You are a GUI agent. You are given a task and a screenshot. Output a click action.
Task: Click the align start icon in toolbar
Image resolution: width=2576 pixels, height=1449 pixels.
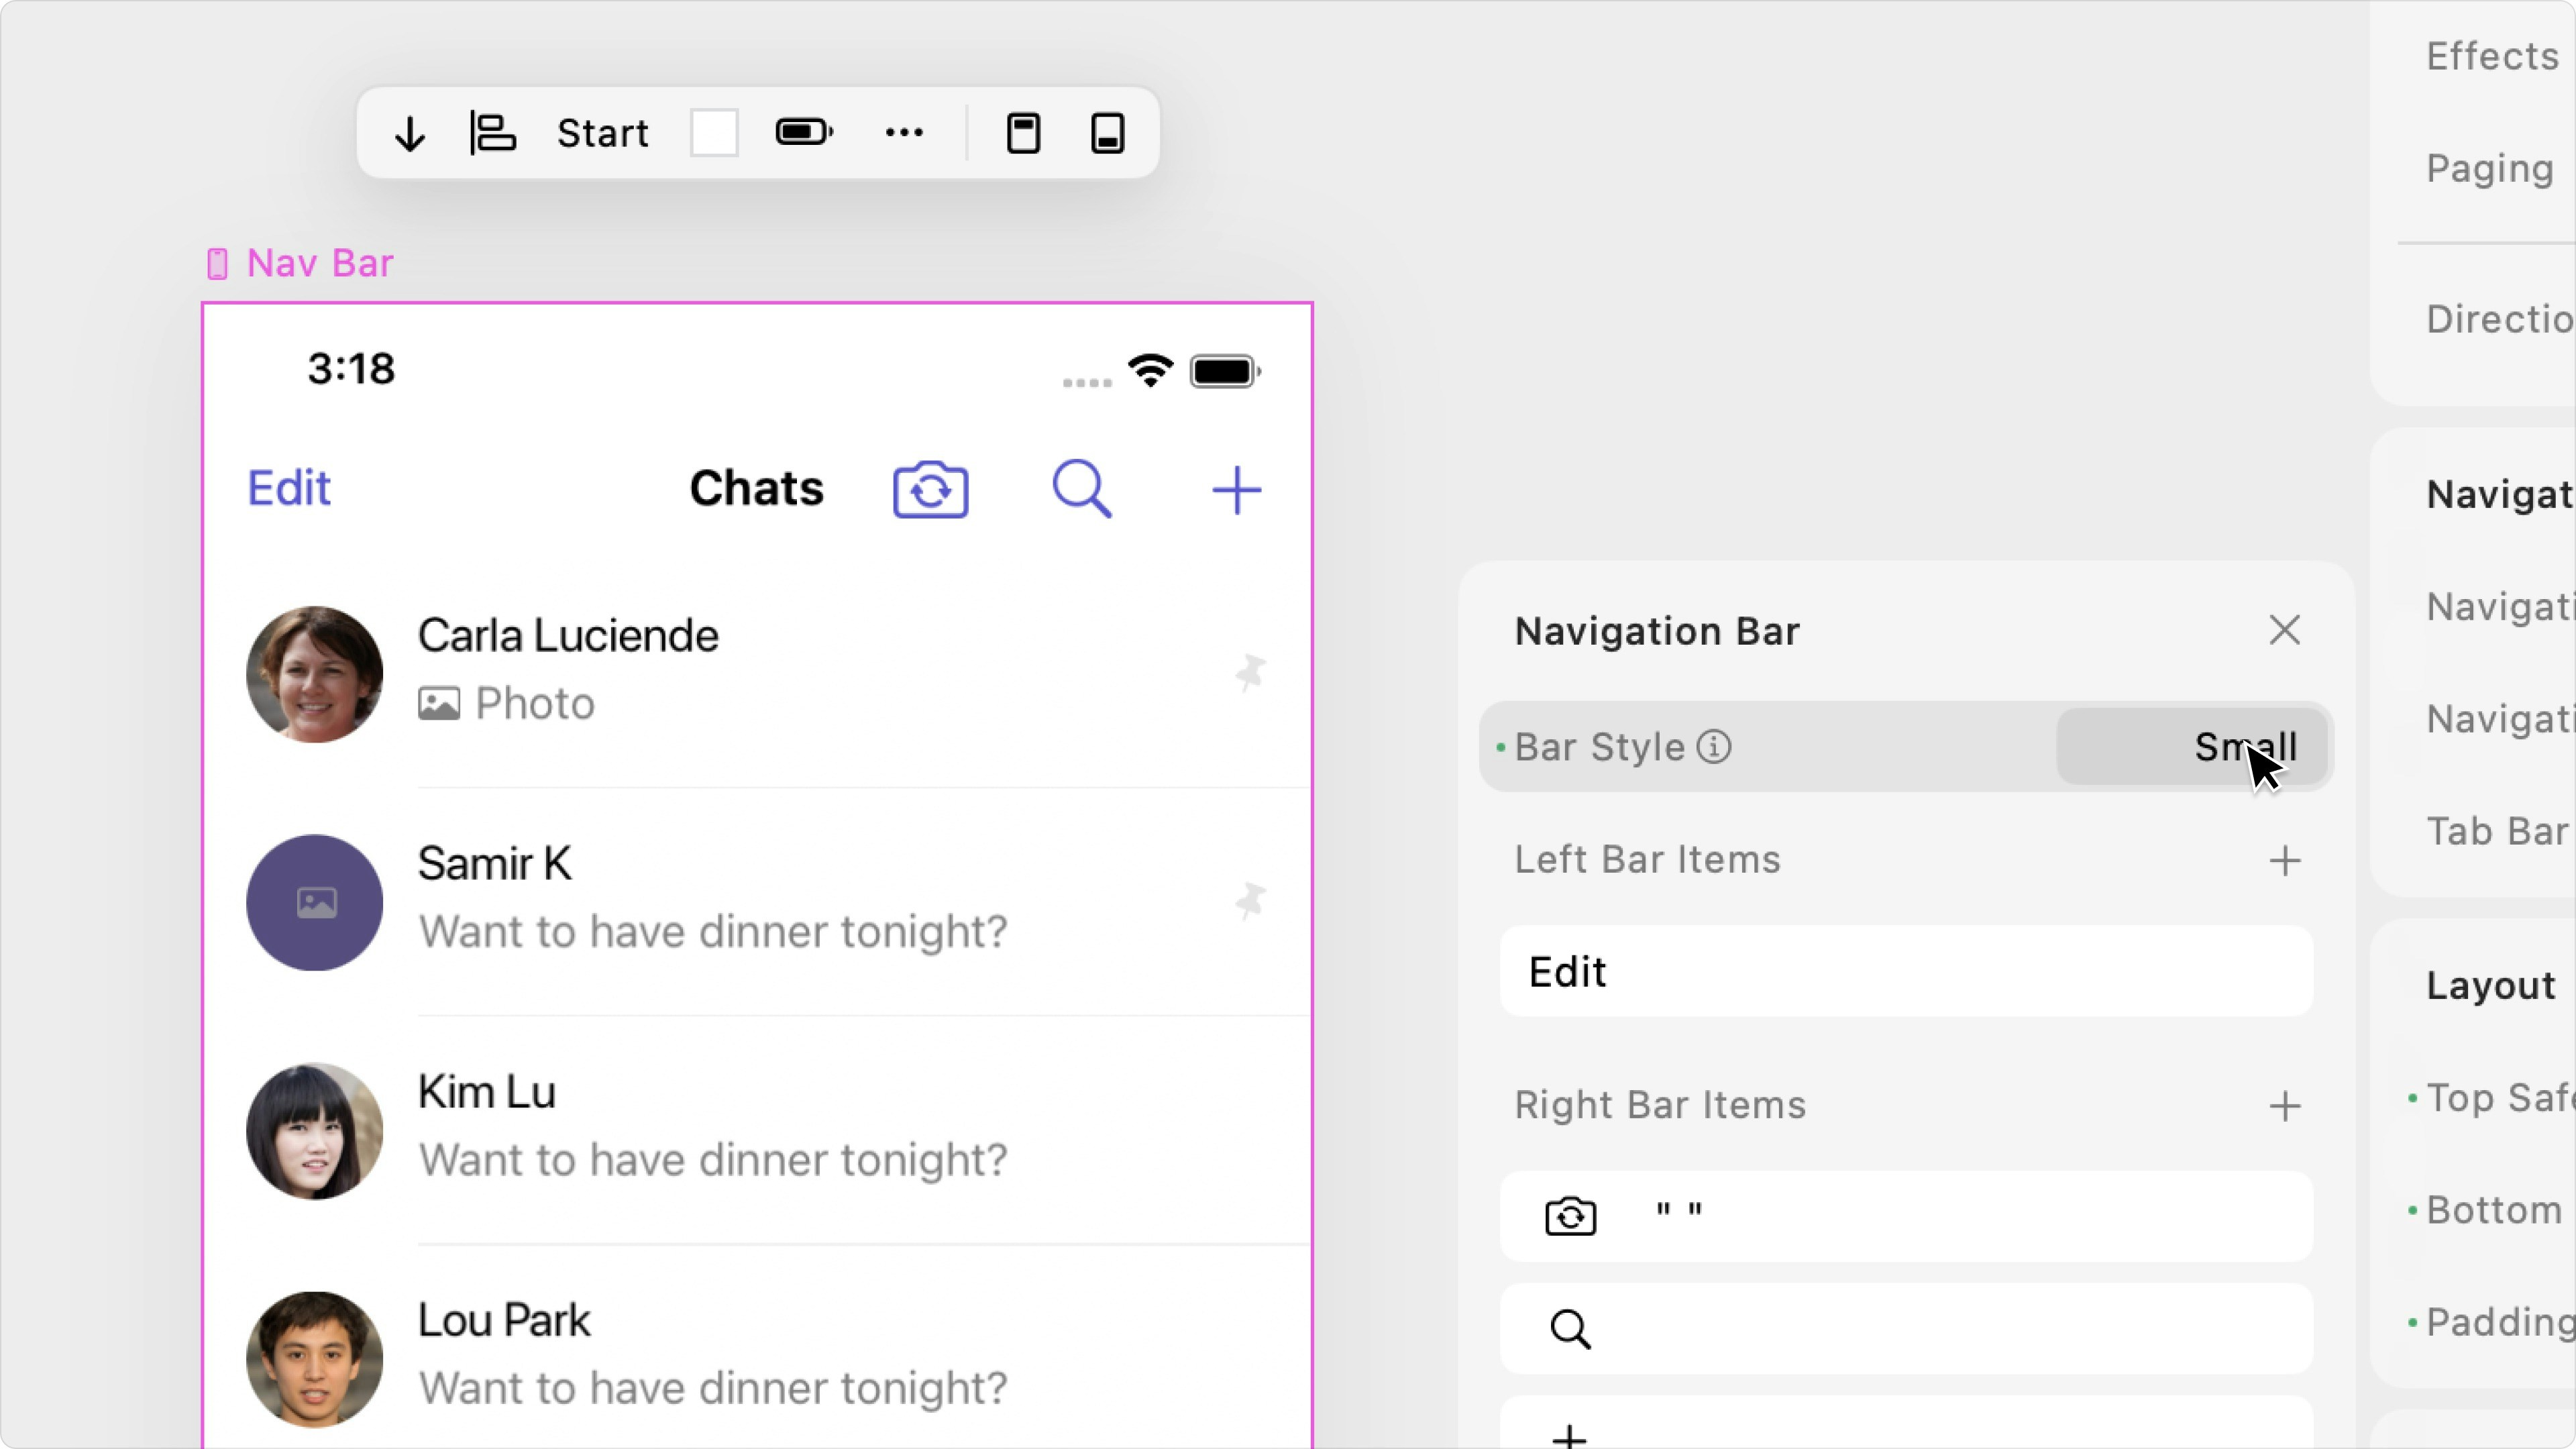[493, 133]
